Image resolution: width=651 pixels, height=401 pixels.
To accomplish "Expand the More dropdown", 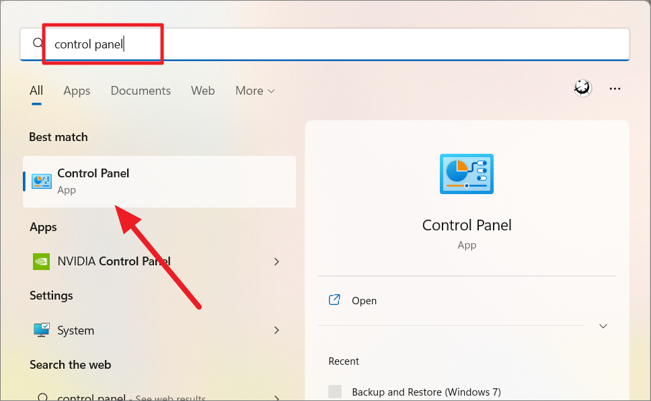I will pos(255,91).
